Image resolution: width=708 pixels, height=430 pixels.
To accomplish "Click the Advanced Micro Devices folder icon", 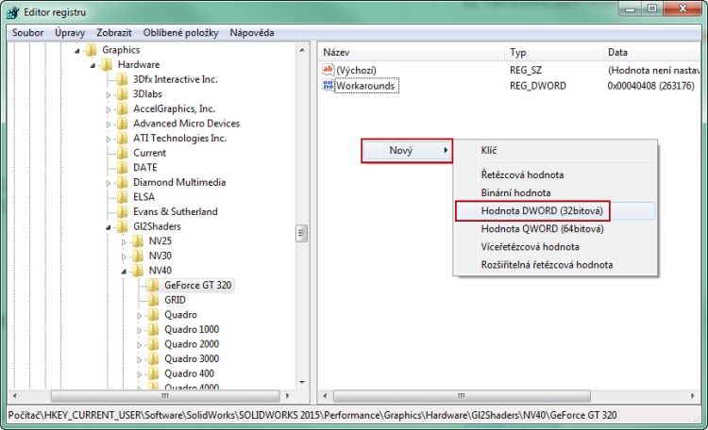I will pyautogui.click(x=122, y=124).
